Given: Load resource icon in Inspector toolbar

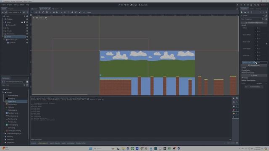Looking at the screenshot, I should [x=245, y=12].
